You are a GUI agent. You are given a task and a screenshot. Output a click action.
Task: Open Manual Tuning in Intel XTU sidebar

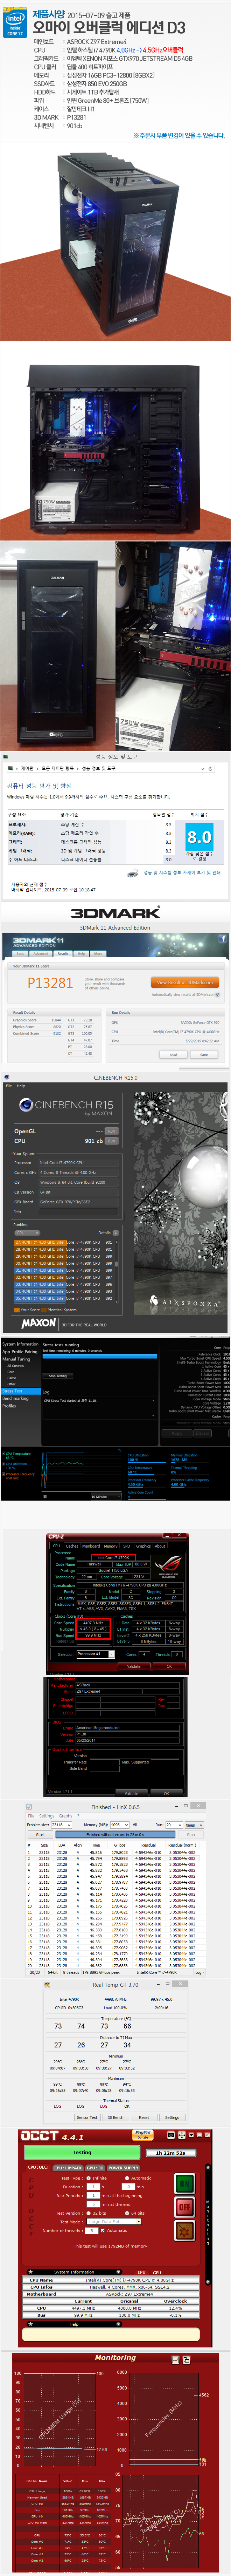(16, 1359)
